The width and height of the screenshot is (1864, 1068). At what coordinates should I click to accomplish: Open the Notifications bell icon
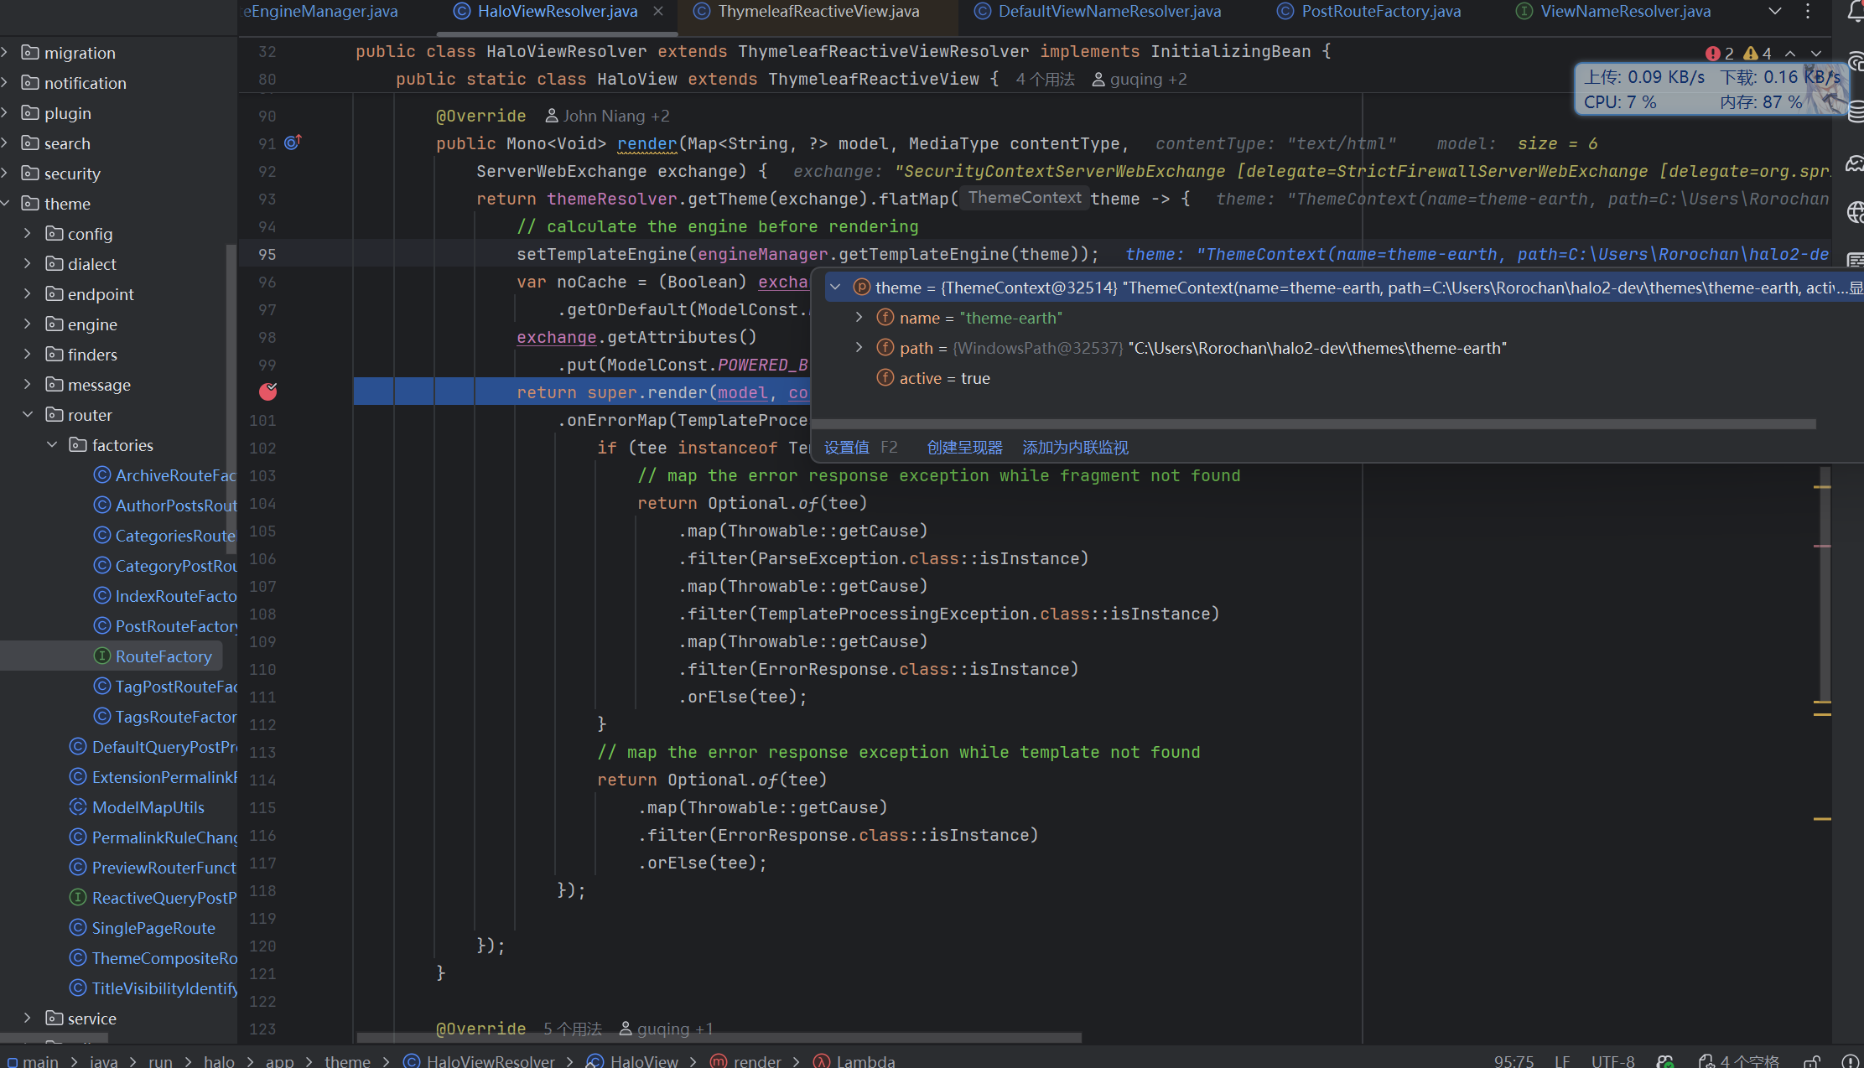coord(1854,11)
